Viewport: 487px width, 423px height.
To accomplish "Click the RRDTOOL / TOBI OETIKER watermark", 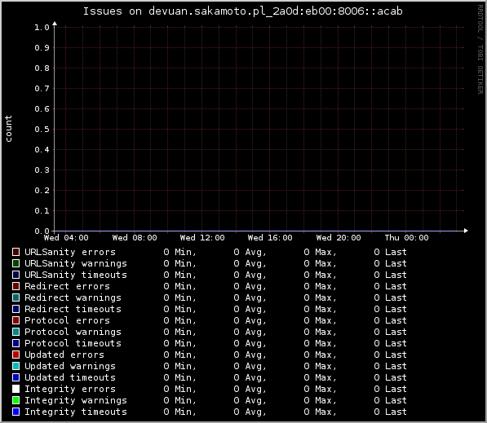I will [480, 50].
